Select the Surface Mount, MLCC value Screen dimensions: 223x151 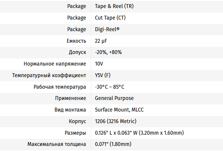point(119,110)
